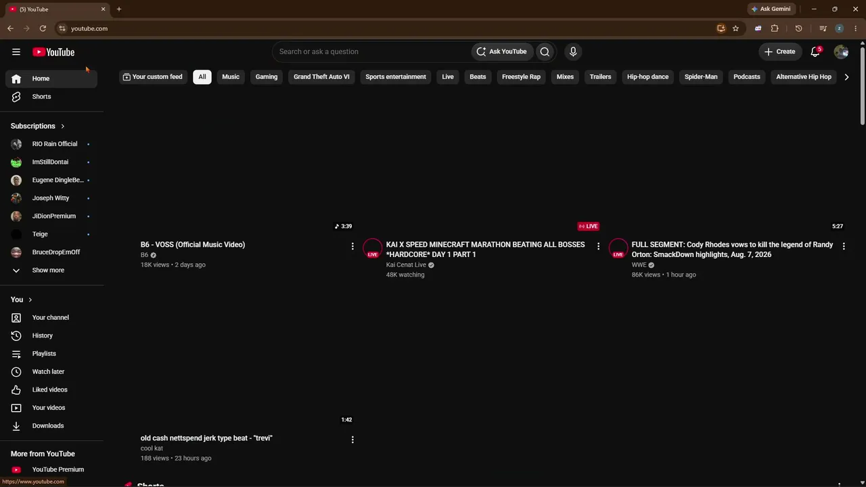The width and height of the screenshot is (866, 487).
Task: Click the Ask Gemini button
Action: [x=771, y=9]
